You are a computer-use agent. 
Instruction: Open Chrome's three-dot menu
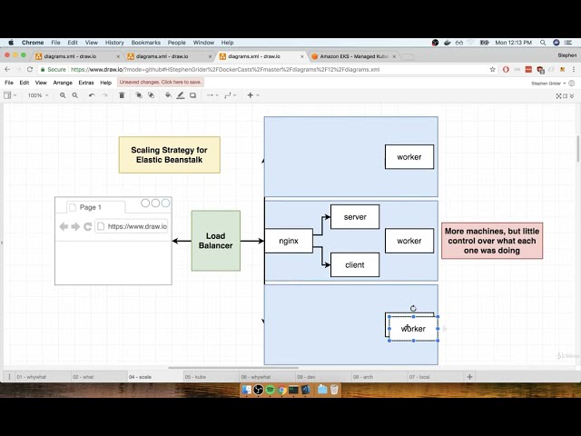(x=574, y=69)
